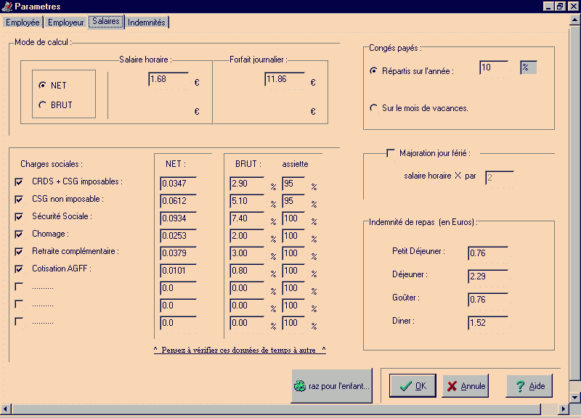Uncheck the Retraite complémentaire checkbox
Image resolution: width=581 pixels, height=418 pixels.
pyautogui.click(x=19, y=251)
